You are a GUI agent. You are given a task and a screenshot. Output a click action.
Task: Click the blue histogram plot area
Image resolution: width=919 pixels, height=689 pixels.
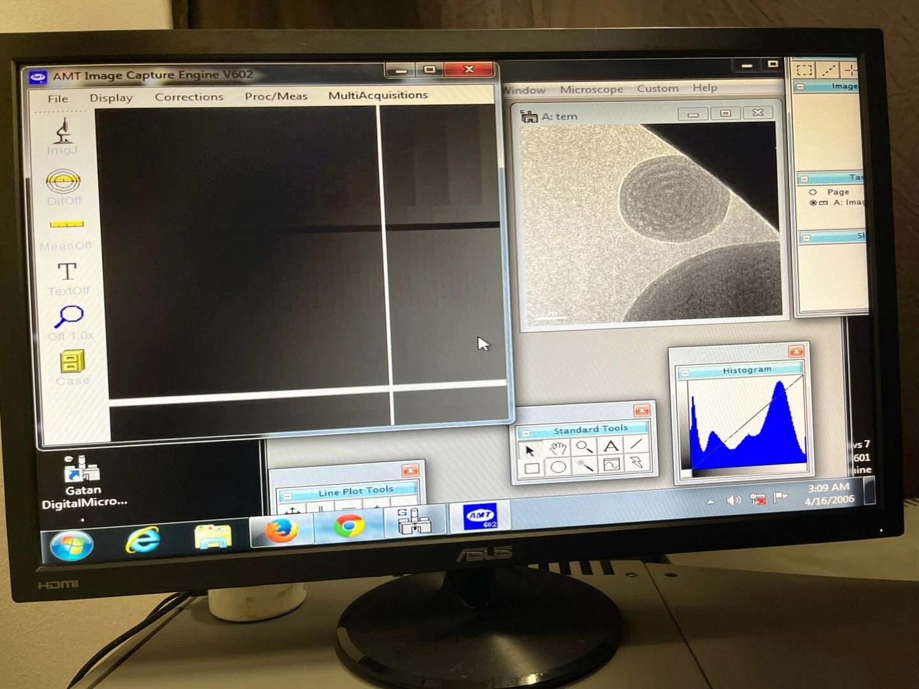pos(748,424)
